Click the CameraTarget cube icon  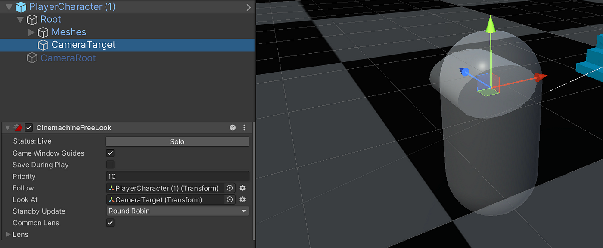point(43,45)
